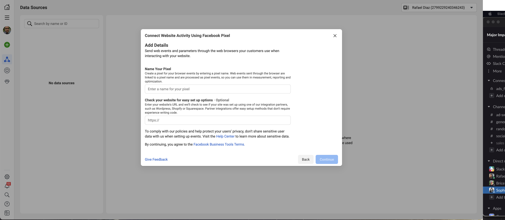
Task: Open the Apple menu in menu bar
Action: click(490, 14)
